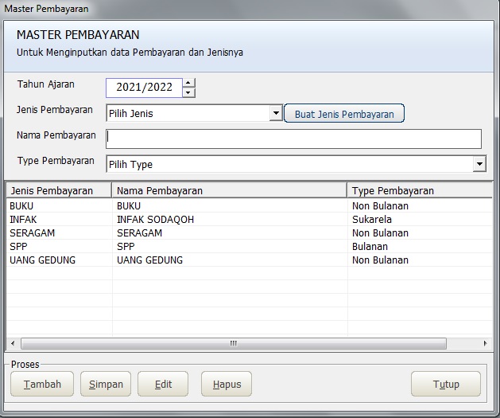The width and height of the screenshot is (500, 418).
Task: Click the horizontal scrollbar thumb
Action: [234, 344]
